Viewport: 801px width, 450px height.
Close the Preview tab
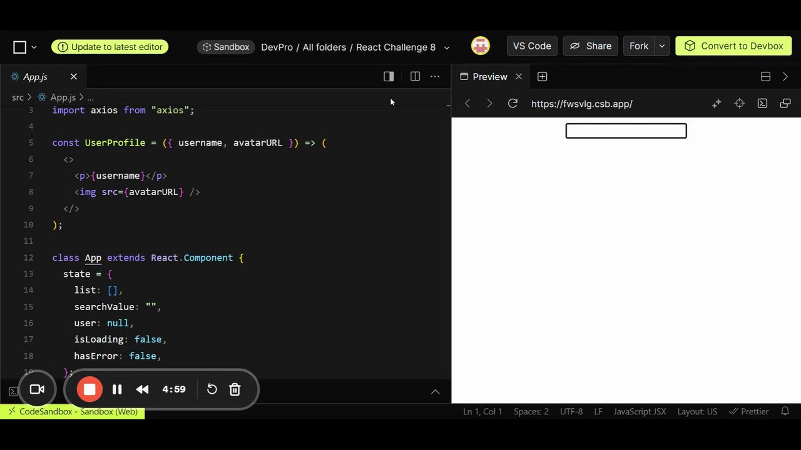point(518,76)
